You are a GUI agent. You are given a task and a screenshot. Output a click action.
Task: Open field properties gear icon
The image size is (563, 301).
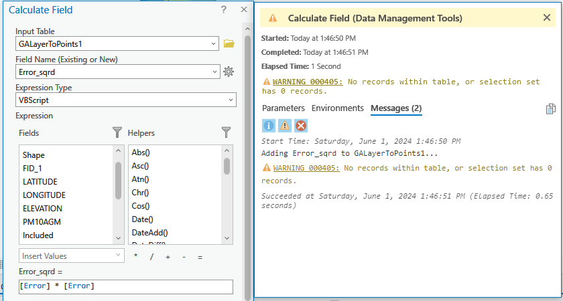[229, 72]
